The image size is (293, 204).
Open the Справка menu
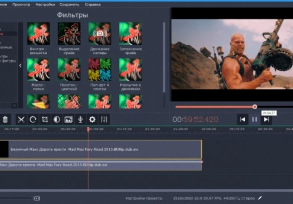click(x=93, y=5)
